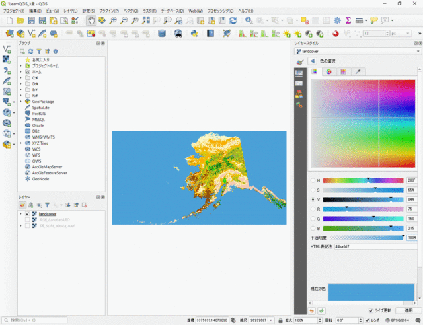The height and width of the screenshot is (325, 423).
Task: Click the HTML notation color field
Action: (x=375, y=246)
